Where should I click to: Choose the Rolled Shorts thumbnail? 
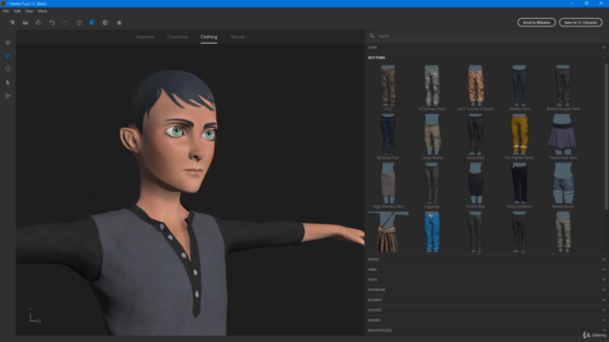pyautogui.click(x=562, y=183)
